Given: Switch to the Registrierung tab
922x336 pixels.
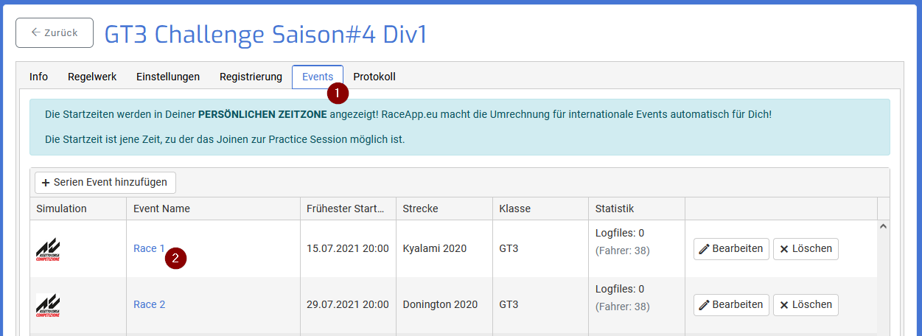Looking at the screenshot, I should 251,77.
